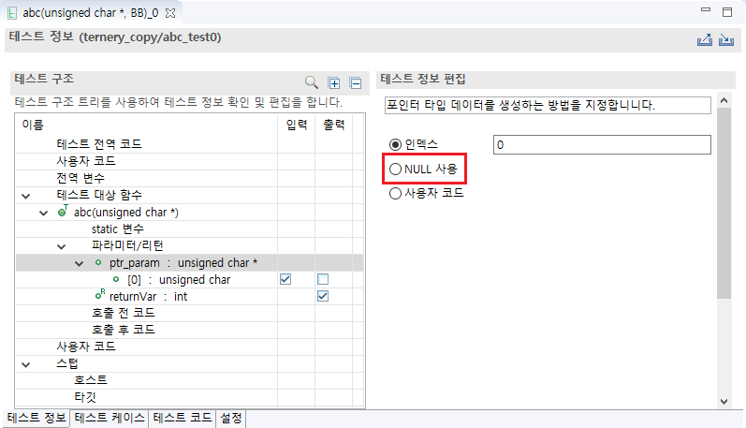Select the abc(unsigned char *) function node icon

(x=63, y=213)
